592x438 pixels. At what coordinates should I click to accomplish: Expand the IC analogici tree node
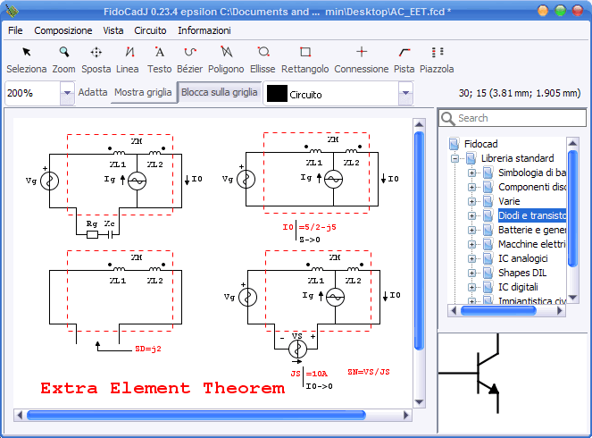coord(472,258)
